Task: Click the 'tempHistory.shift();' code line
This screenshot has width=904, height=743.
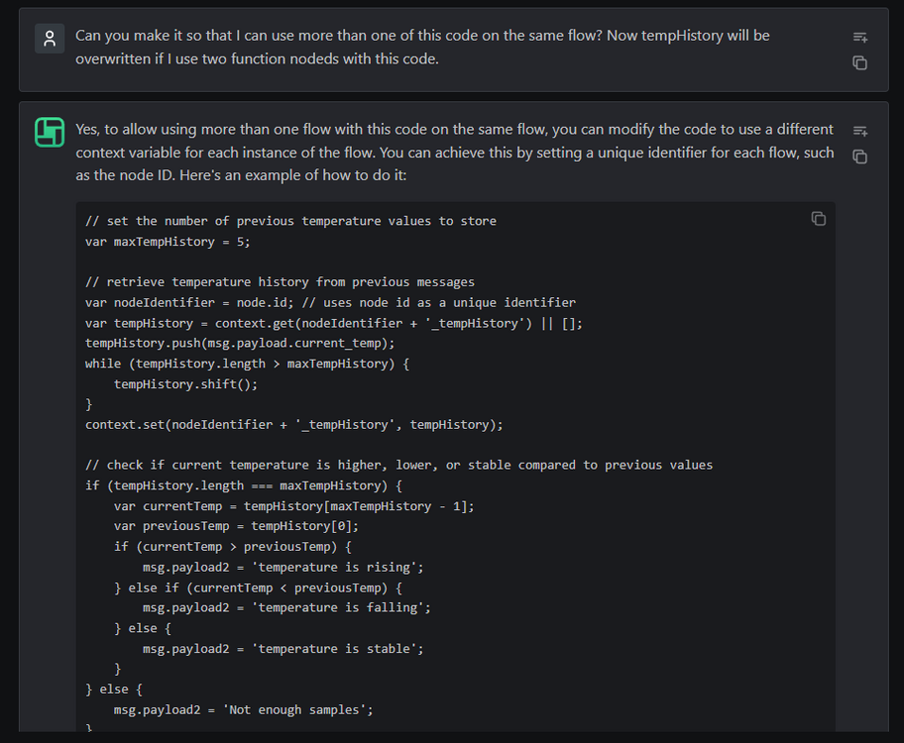Action: (x=170, y=383)
